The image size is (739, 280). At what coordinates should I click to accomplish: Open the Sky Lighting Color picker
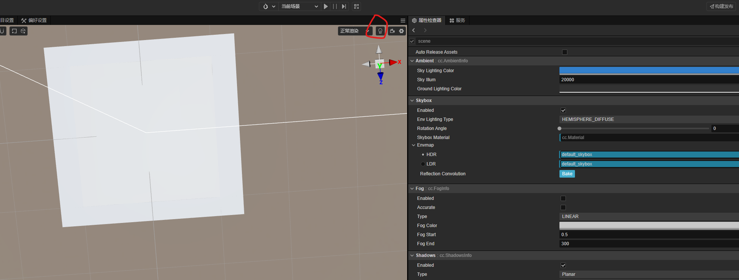coord(649,70)
